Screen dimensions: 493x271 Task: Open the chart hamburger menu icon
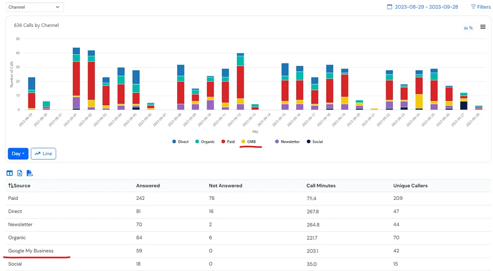point(482,27)
